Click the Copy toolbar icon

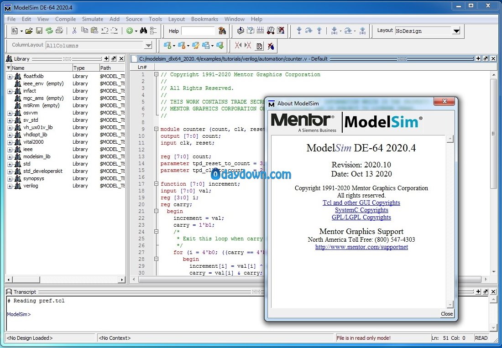(x=84, y=31)
